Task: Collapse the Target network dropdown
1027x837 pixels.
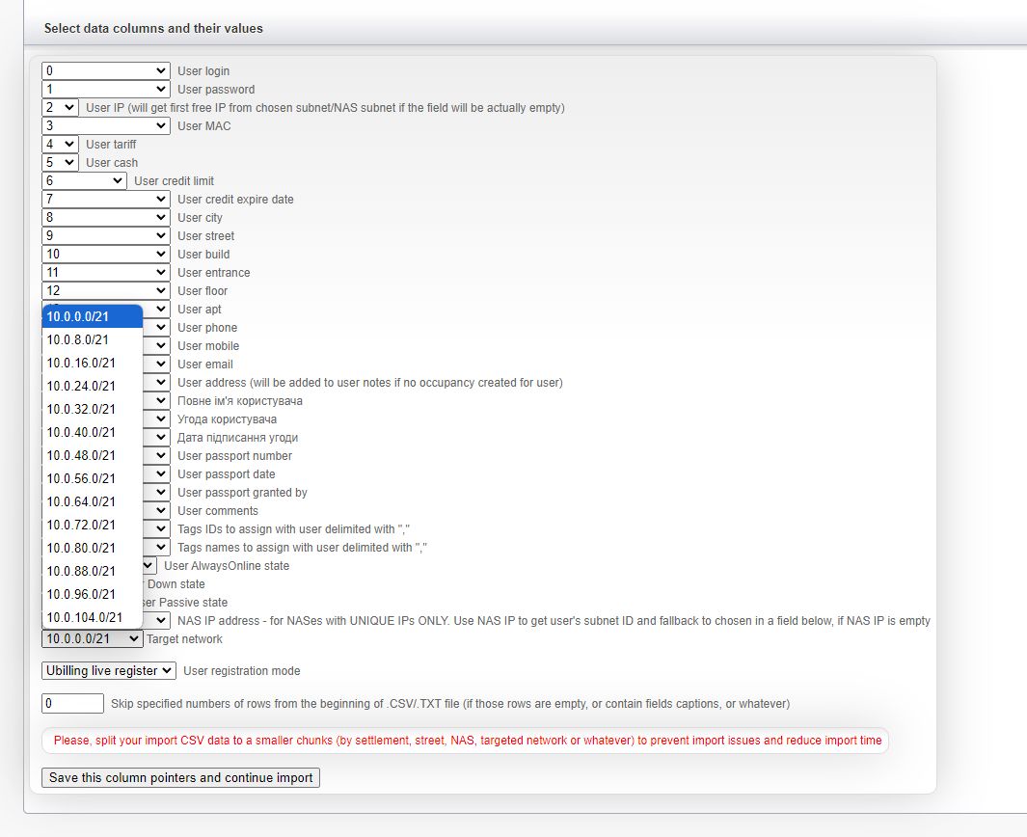Action: click(x=92, y=638)
